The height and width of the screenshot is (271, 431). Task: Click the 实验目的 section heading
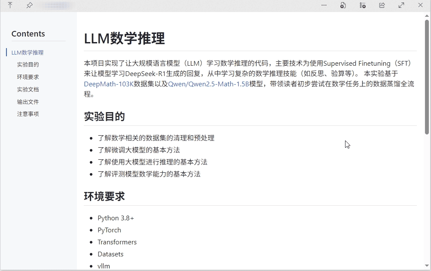click(104, 116)
